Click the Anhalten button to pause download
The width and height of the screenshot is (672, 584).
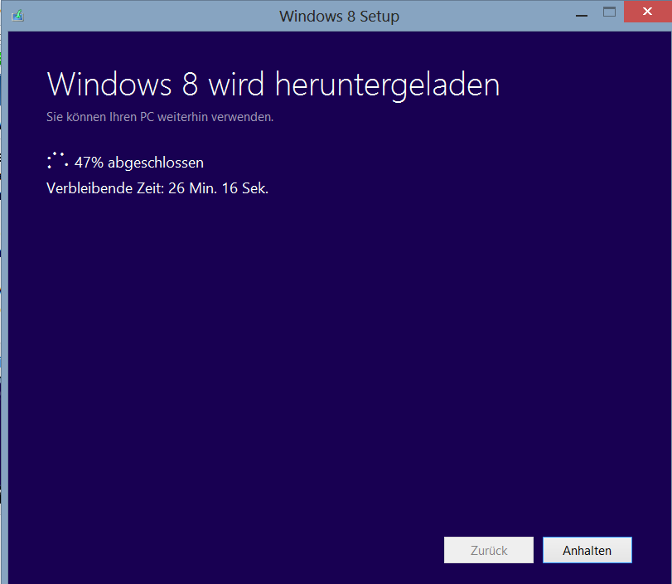tap(587, 550)
